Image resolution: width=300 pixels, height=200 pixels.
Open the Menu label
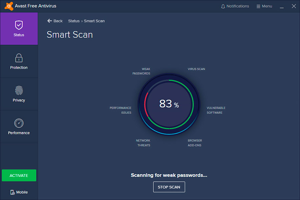pos(267,6)
